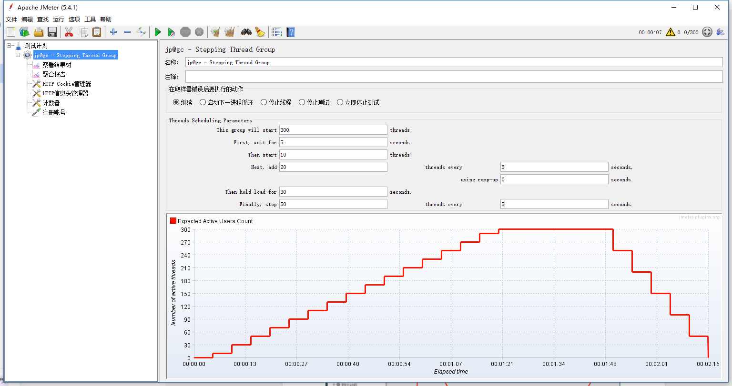Select 计数器 in the tree
Screen dimensions: 732x386
click(x=51, y=103)
